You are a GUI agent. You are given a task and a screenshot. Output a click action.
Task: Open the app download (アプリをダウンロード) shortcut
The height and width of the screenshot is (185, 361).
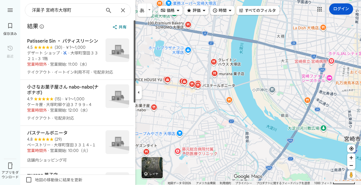pos(10,171)
